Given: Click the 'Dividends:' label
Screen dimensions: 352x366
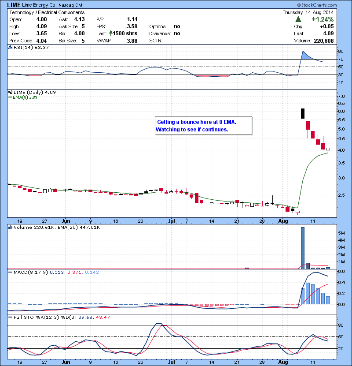Looking at the screenshot, I should [x=160, y=34].
